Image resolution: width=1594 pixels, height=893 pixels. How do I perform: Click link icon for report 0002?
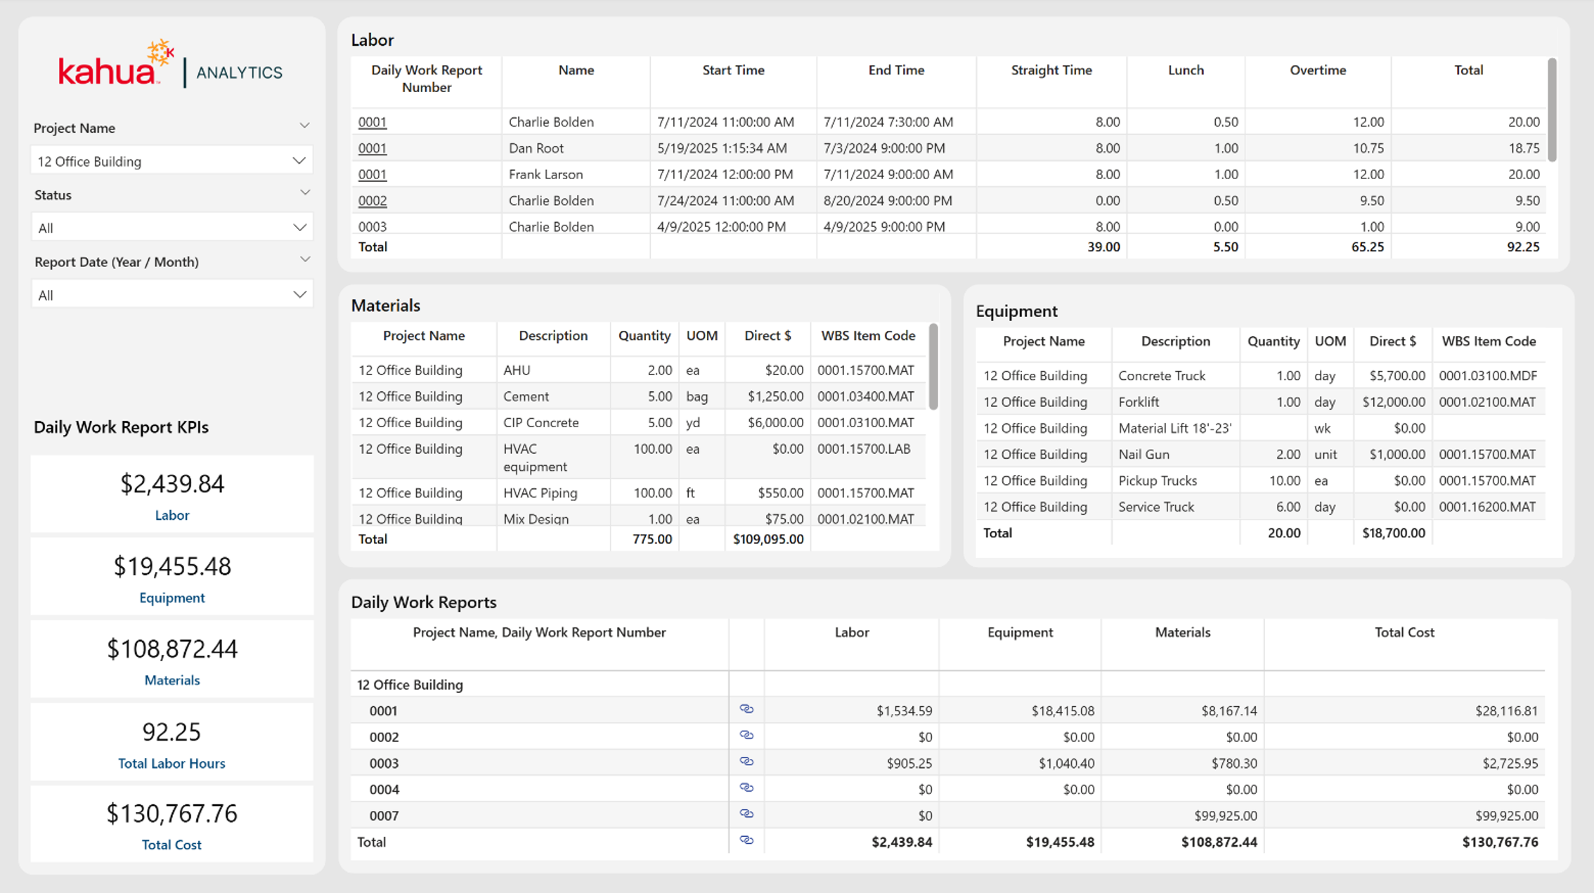746,736
